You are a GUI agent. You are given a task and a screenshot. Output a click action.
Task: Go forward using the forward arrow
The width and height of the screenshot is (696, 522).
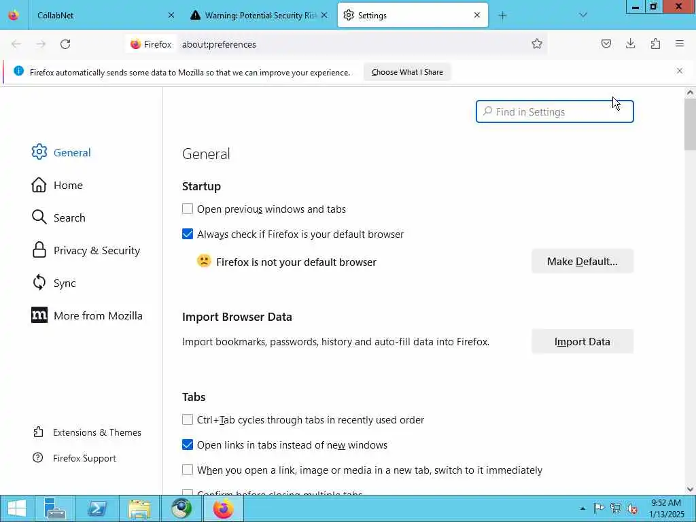[x=41, y=44]
